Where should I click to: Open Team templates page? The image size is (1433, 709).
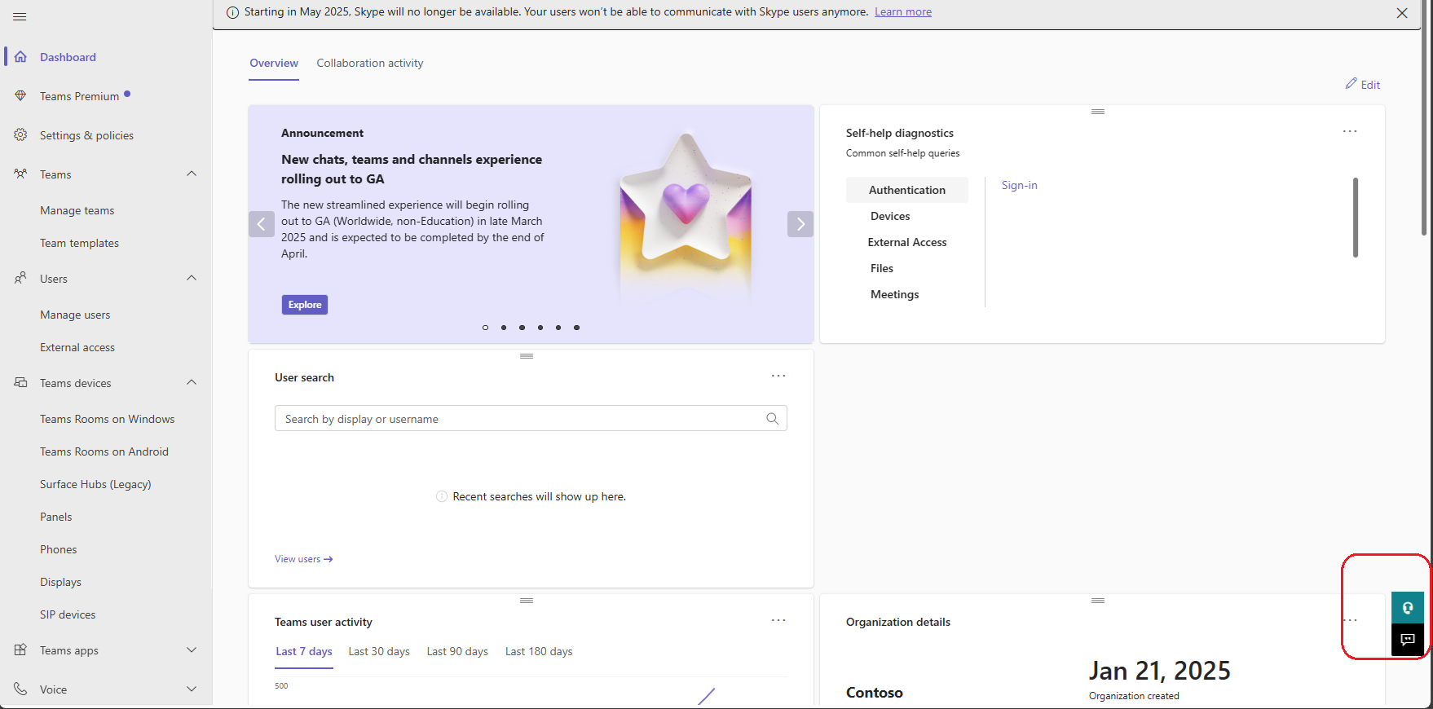79,243
